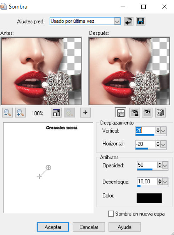
Task: Toggle auto proof eye with lock icon
Action: click(x=135, y=113)
